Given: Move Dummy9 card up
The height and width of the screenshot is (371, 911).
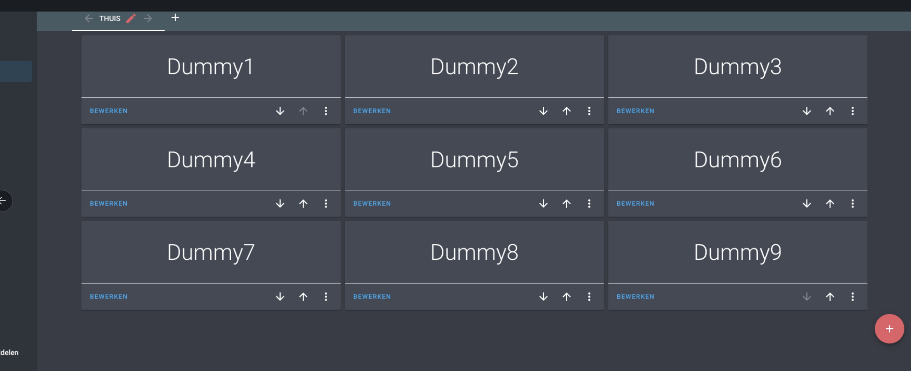Looking at the screenshot, I should point(830,296).
